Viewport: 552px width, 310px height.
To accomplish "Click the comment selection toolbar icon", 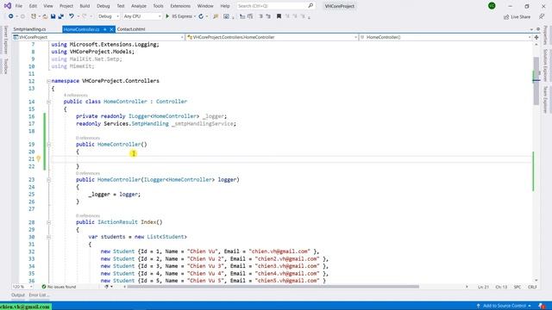I will click(x=260, y=16).
